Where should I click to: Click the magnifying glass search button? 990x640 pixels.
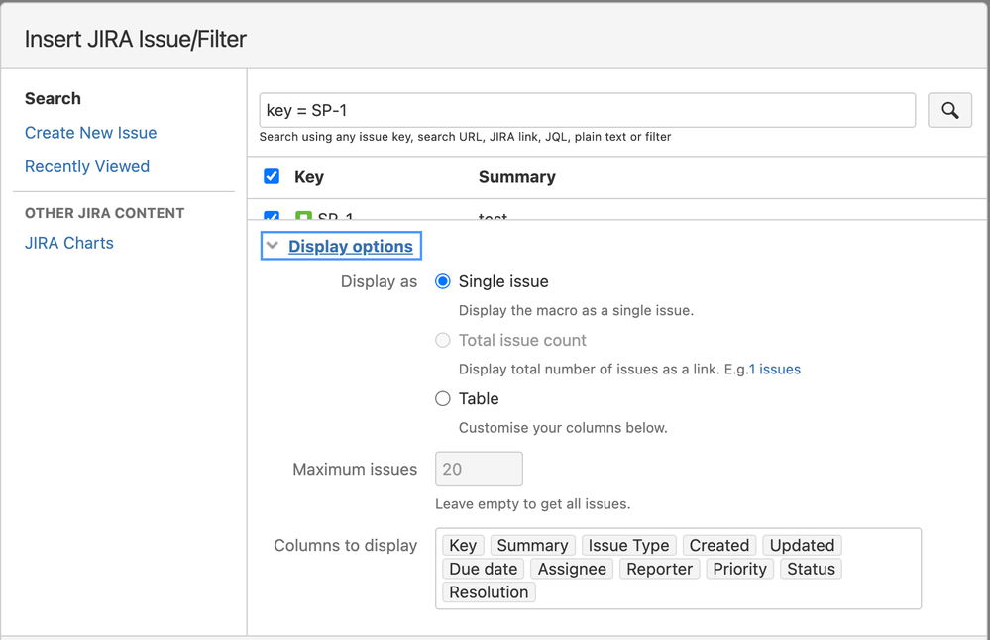pyautogui.click(x=949, y=110)
